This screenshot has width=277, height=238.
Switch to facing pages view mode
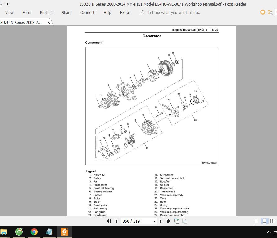(x=273, y=221)
